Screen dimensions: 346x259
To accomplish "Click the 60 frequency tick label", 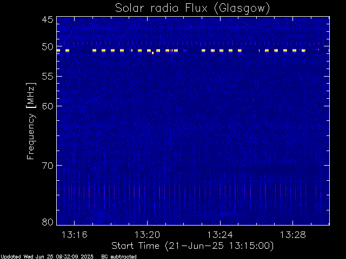I will click(48, 106).
